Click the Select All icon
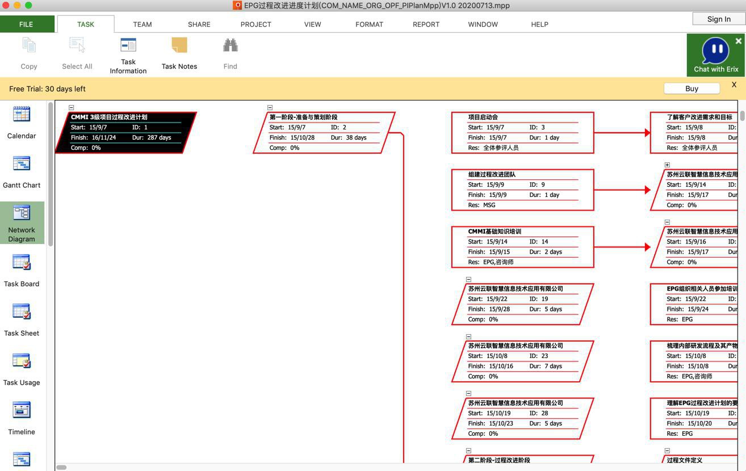 [77, 45]
